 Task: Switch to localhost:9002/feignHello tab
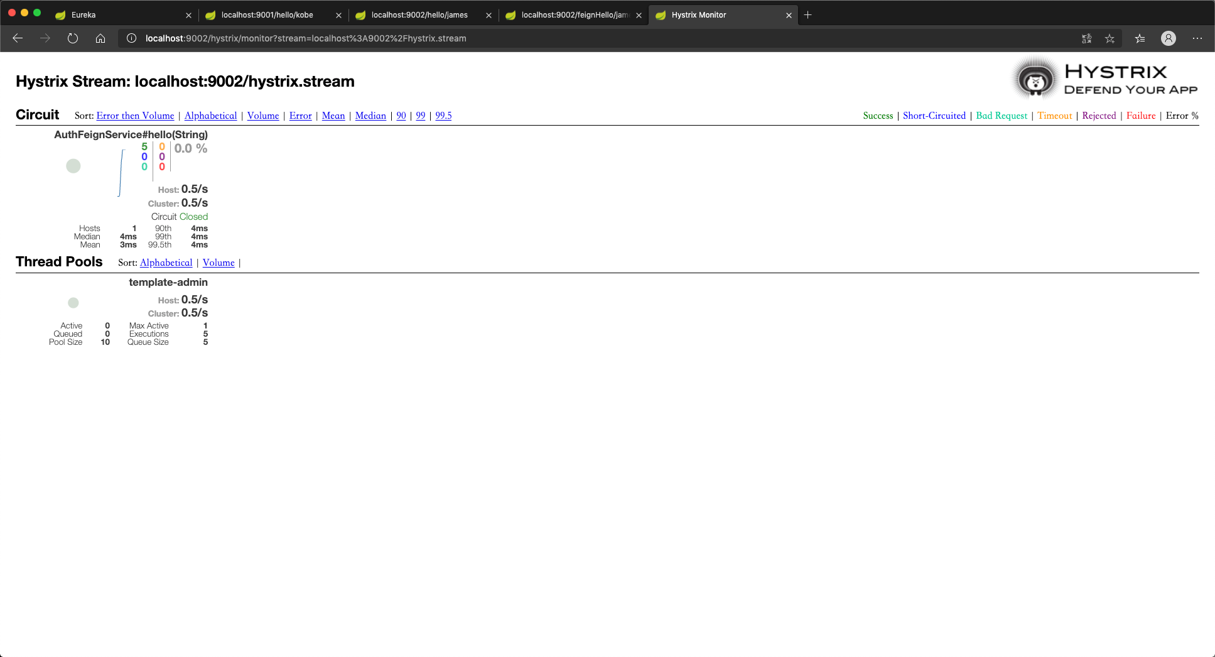pyautogui.click(x=573, y=15)
